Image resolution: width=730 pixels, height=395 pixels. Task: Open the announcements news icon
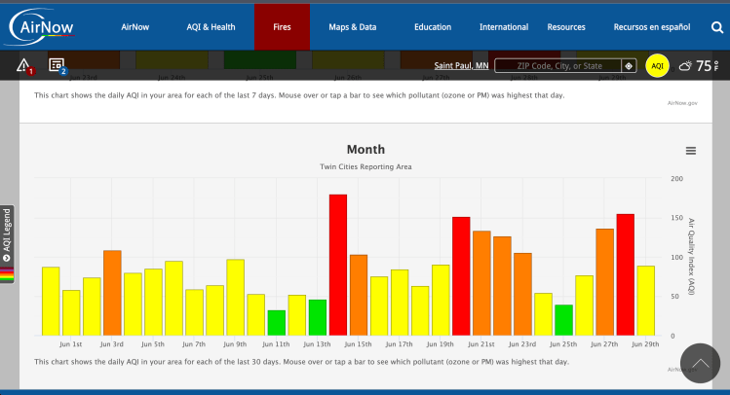coord(57,66)
